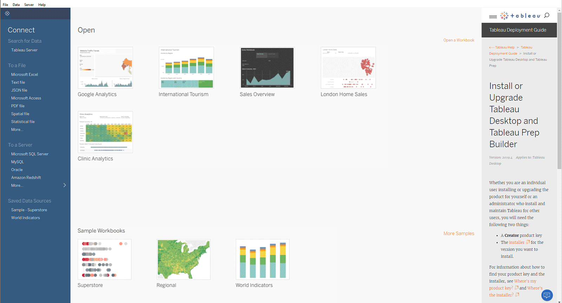The width and height of the screenshot is (562, 303).
Task: Click the More Samples link
Action: click(x=459, y=234)
